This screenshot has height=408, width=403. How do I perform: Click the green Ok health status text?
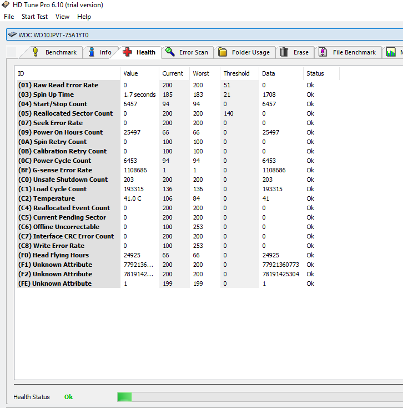[69, 397]
